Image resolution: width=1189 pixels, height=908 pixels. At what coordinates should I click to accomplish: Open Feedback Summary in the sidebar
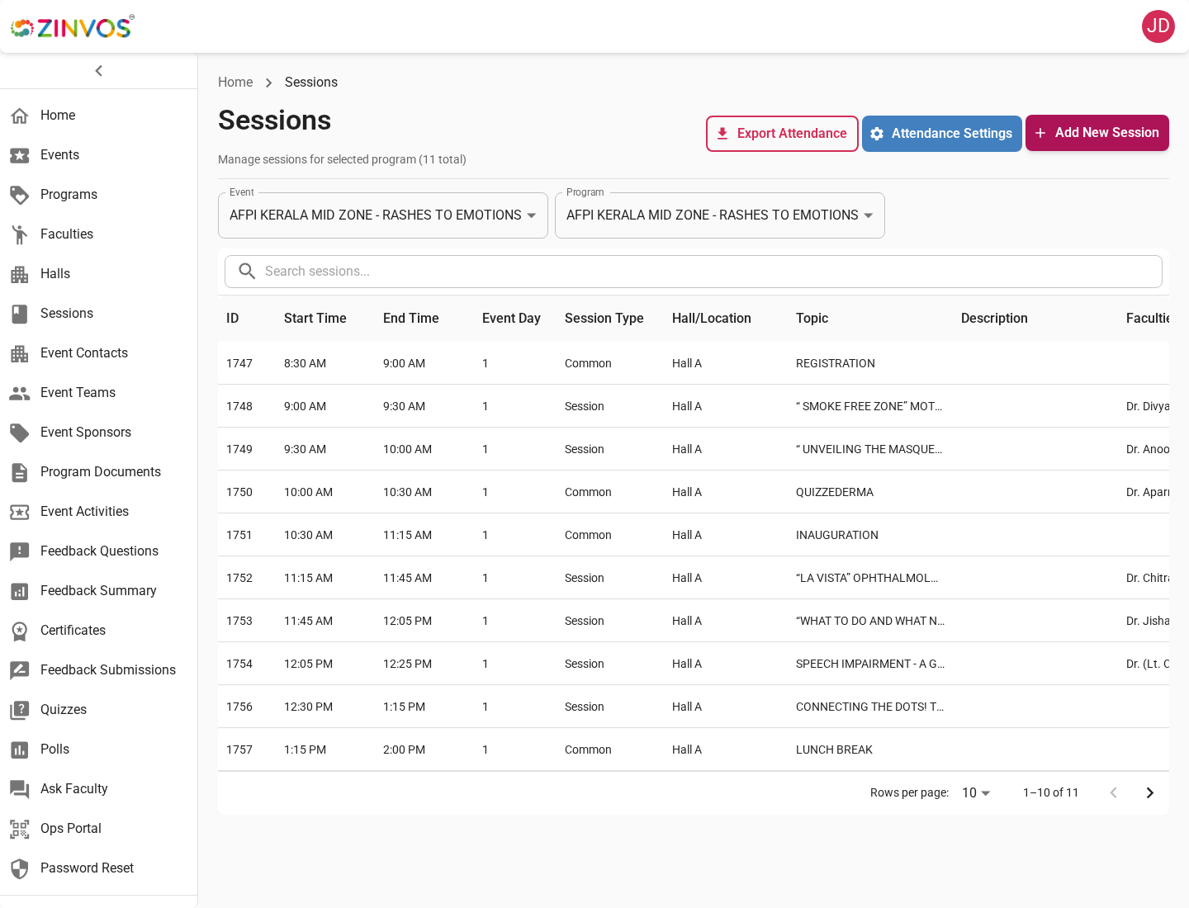[x=99, y=591]
